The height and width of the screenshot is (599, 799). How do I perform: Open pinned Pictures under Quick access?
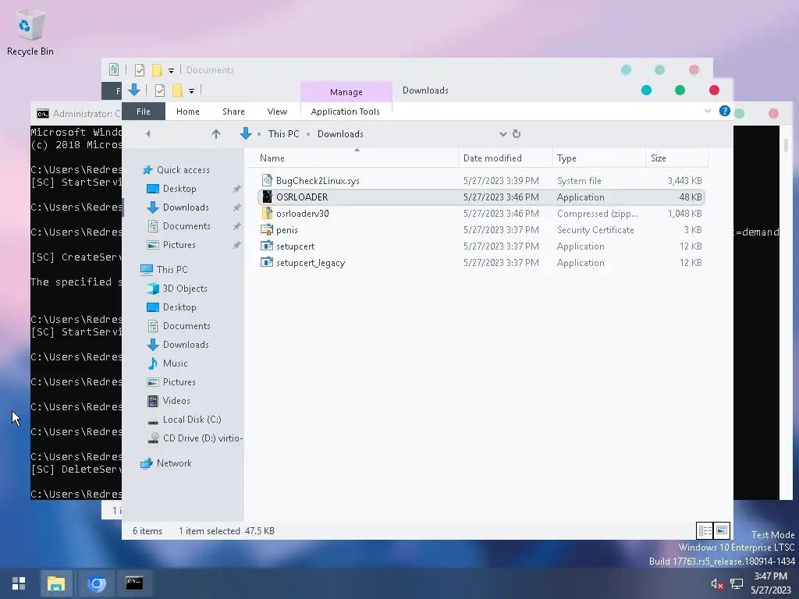179,245
